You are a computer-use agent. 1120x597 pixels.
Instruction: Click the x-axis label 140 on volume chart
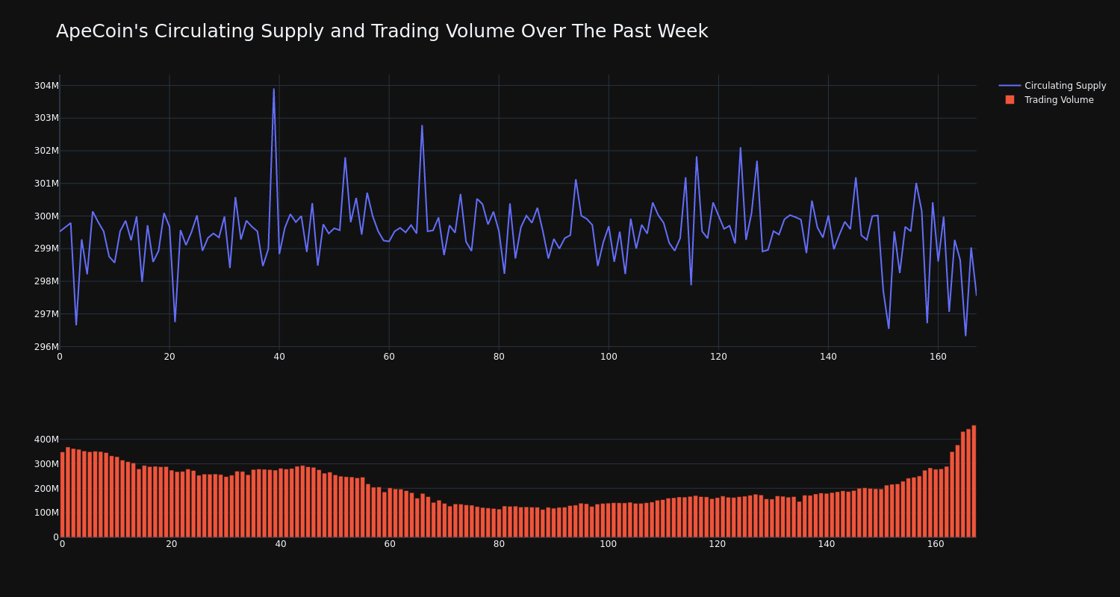[x=827, y=544]
